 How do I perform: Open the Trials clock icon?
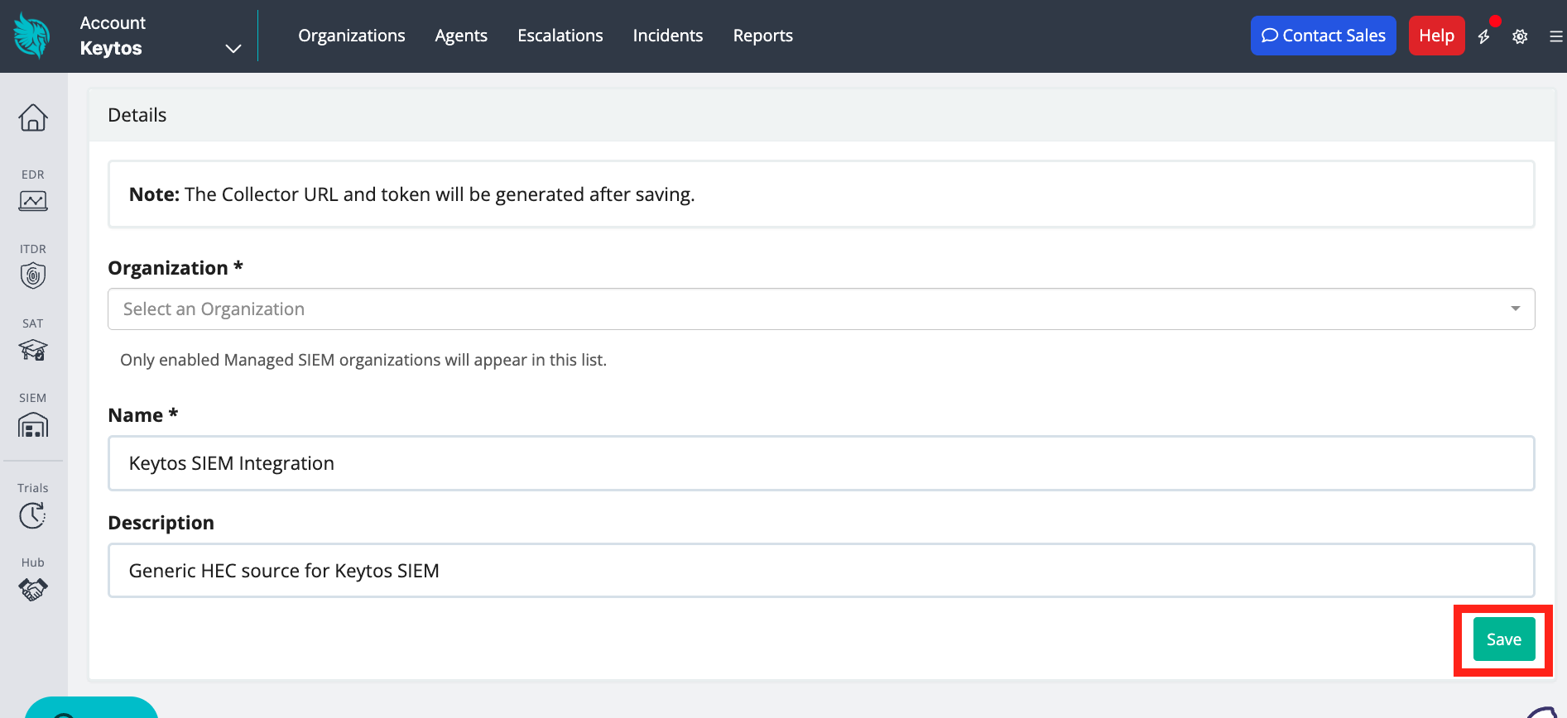[33, 515]
